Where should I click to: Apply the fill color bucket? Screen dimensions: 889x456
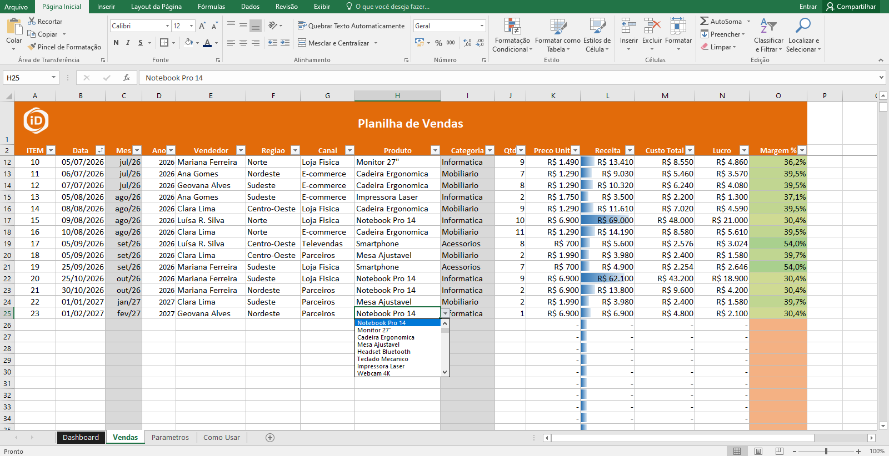tap(189, 43)
